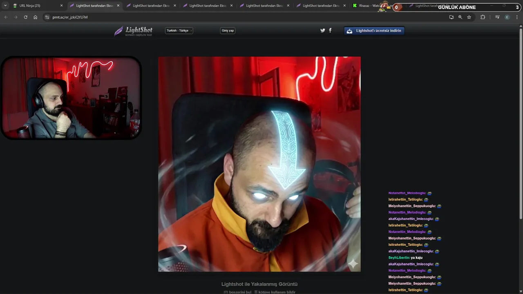The height and width of the screenshot is (294, 523).
Task: Open the browser home page icon
Action: (35, 17)
